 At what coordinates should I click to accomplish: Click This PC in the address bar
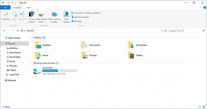pos(30,31)
